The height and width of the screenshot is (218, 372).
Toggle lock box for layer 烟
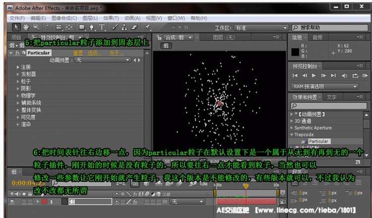pyautogui.click(x=30, y=202)
